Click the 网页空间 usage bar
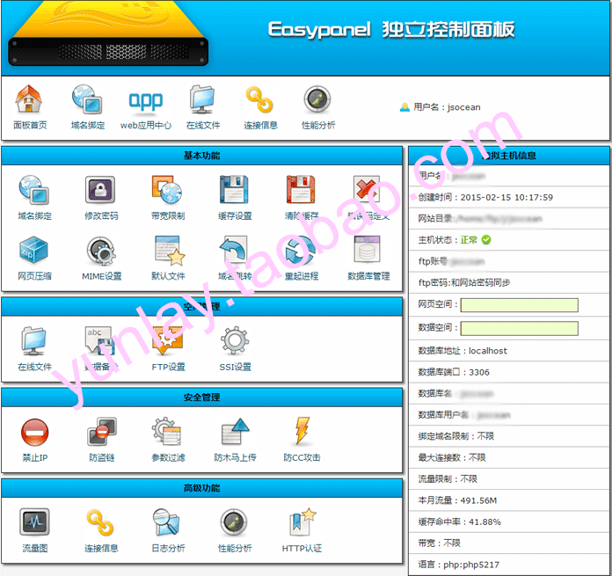This screenshot has width=612, height=576. pyautogui.click(x=519, y=305)
